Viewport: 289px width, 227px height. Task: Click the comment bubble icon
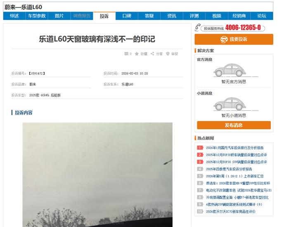[x=126, y=54]
